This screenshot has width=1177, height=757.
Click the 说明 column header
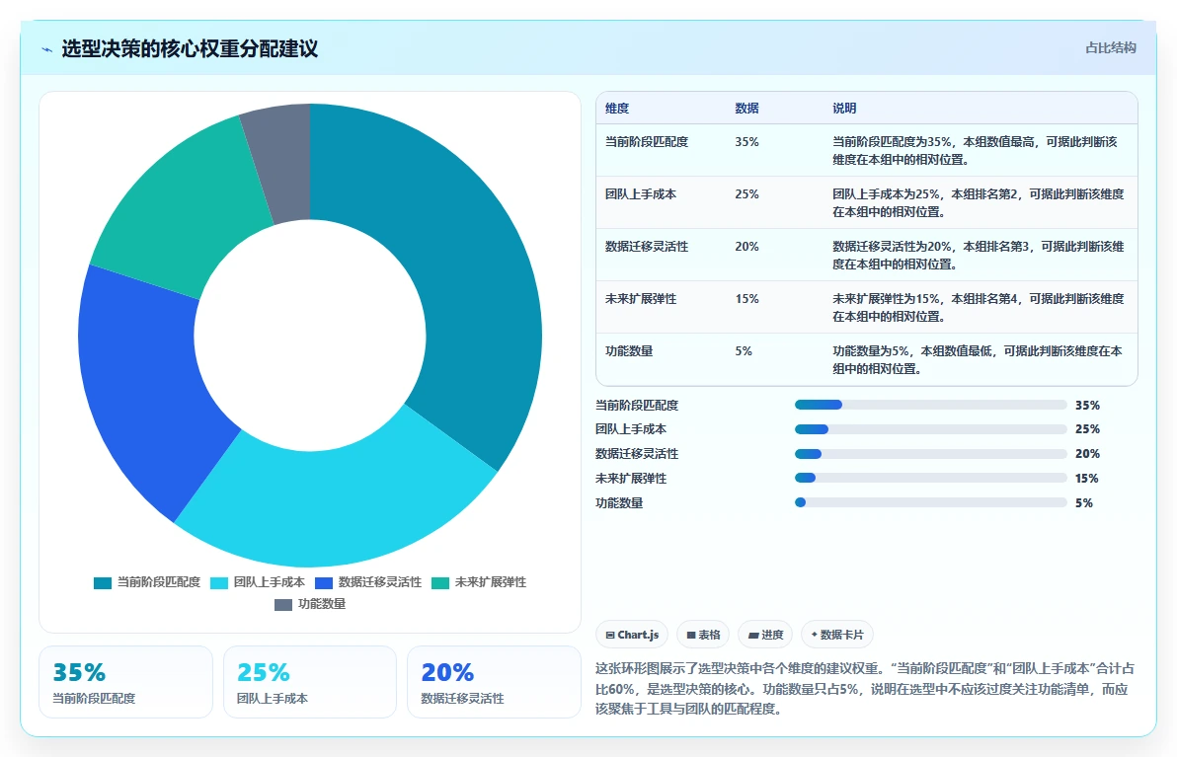(844, 108)
